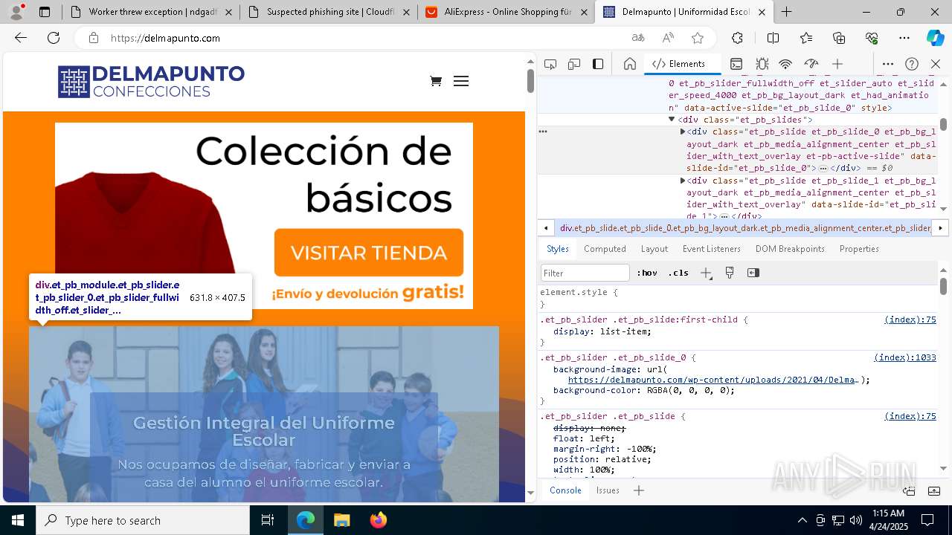
Task: Open the delmapunto.com wp-content background image URL
Action: click(714, 380)
